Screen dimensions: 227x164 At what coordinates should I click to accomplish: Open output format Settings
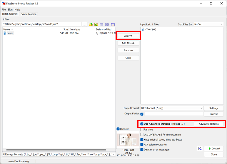coord(214,108)
